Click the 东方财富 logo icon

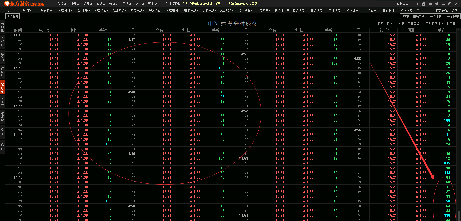[7, 4]
